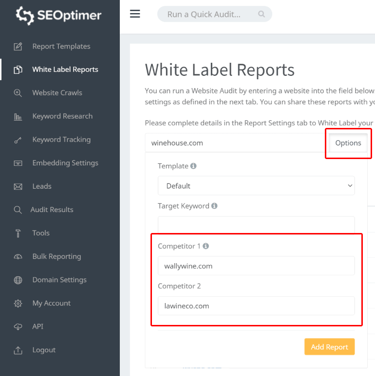Click the SEOptimer gear logo
Screen dimensions: 375x376
(x=25, y=16)
